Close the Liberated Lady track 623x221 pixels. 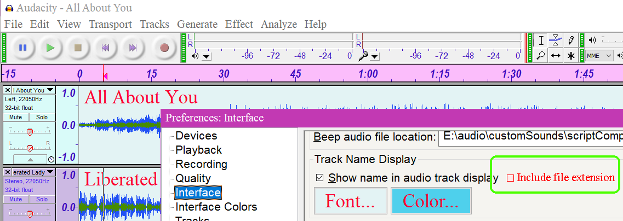[8, 172]
